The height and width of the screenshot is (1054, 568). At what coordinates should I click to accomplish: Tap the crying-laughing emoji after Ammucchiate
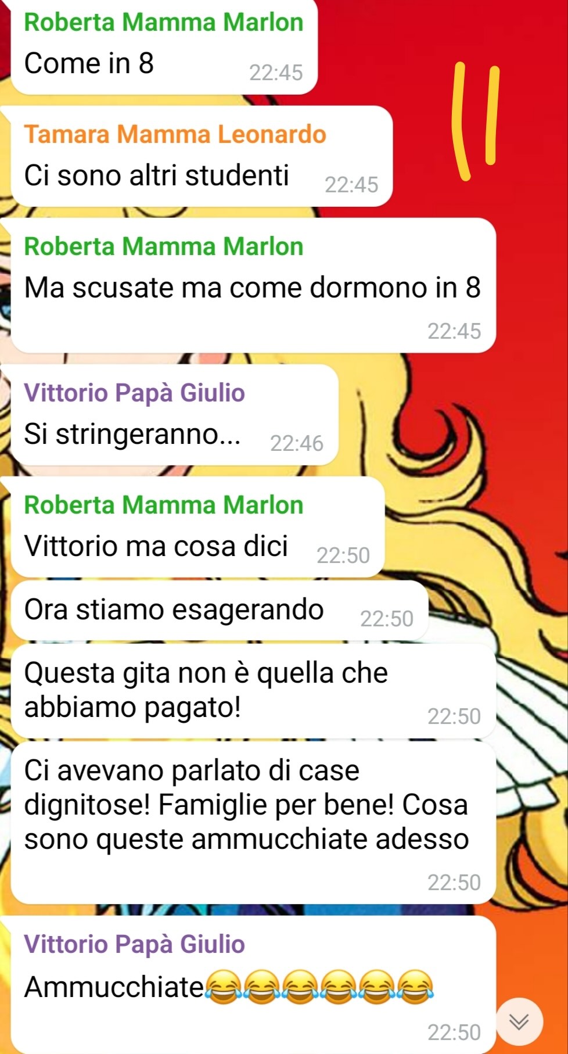point(224,987)
